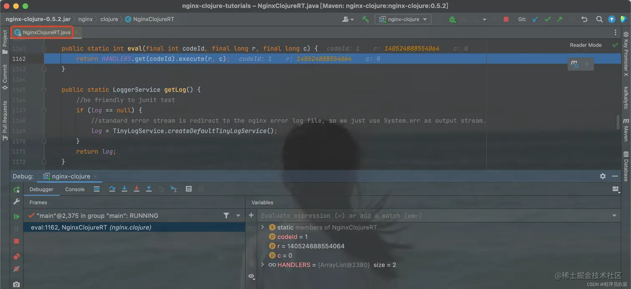Click the Reader Mode label

coord(586,45)
